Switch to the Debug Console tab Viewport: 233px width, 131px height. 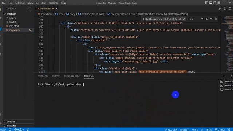coord(72,76)
